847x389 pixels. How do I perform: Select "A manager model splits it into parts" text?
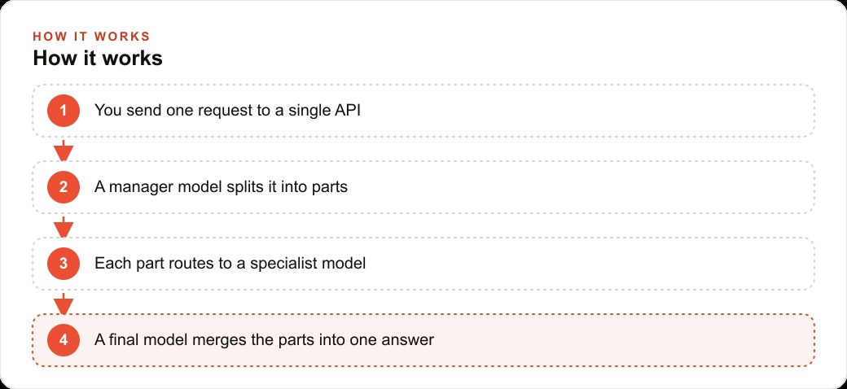coord(221,187)
